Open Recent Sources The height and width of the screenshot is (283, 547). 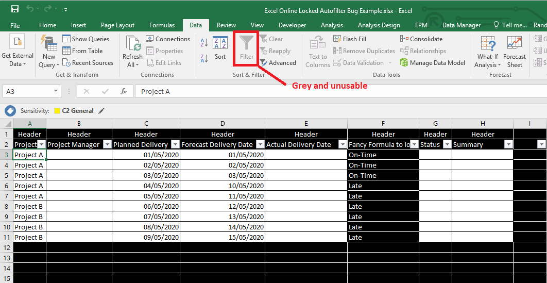pyautogui.click(x=88, y=63)
